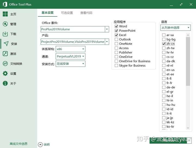The image size is (196, 148).
Task: Check the fr-fr language checkbox
Action: click(x=164, y=83)
